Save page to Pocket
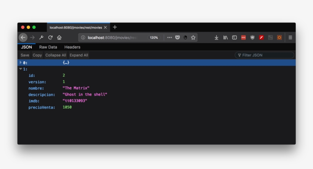The width and height of the screenshot is (313, 169). tap(177, 37)
